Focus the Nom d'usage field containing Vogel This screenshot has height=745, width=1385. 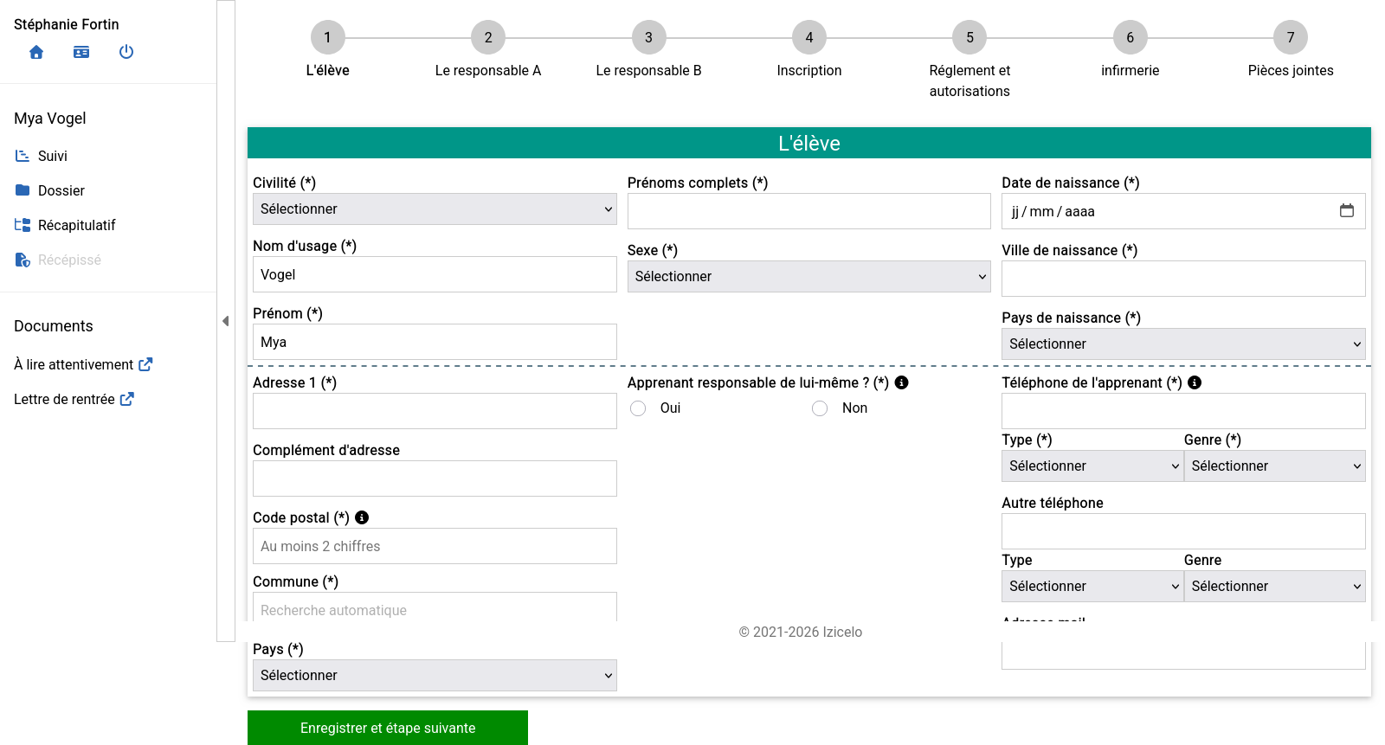click(x=435, y=274)
